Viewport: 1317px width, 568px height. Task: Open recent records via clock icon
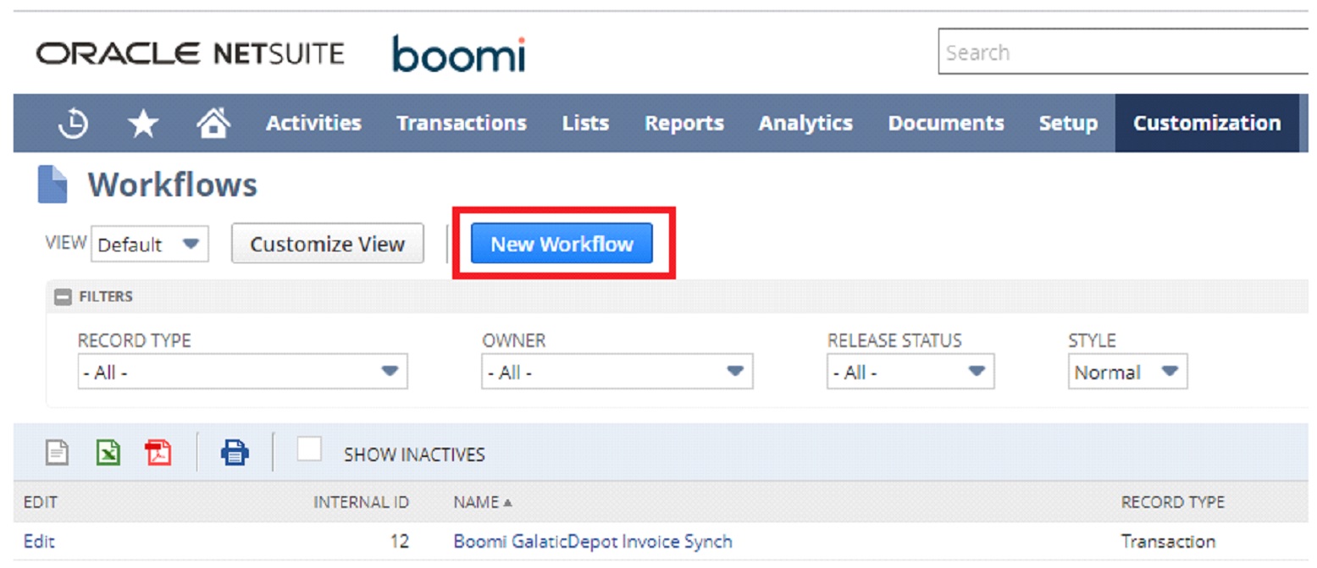(75, 123)
